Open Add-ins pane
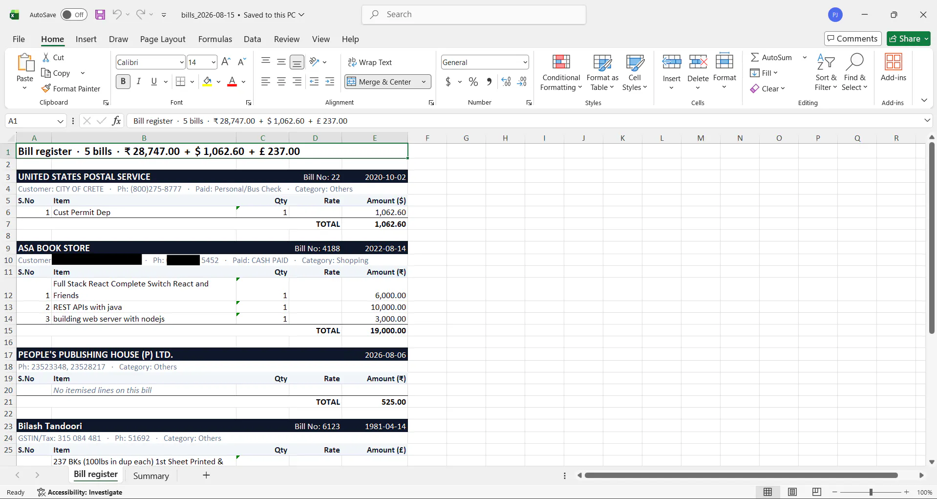937x499 pixels. [x=894, y=67]
